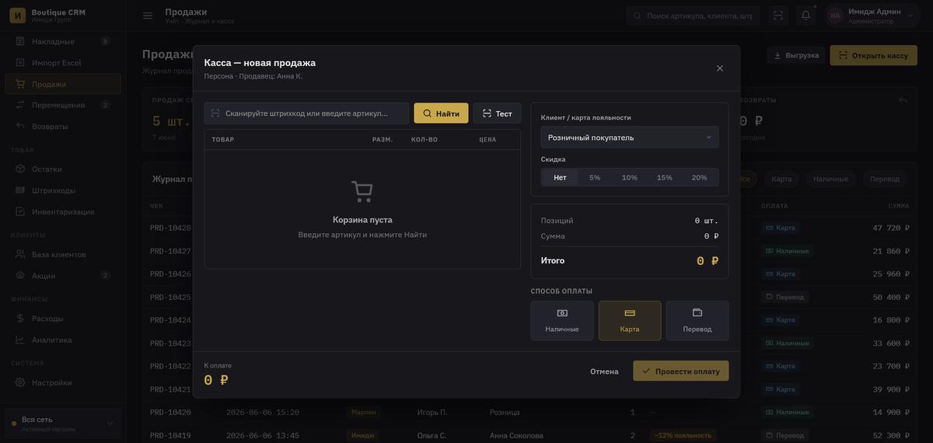This screenshot has height=443, width=933.
Task: Click the returns arrow icon in Возвраты card
Action: [903, 100]
